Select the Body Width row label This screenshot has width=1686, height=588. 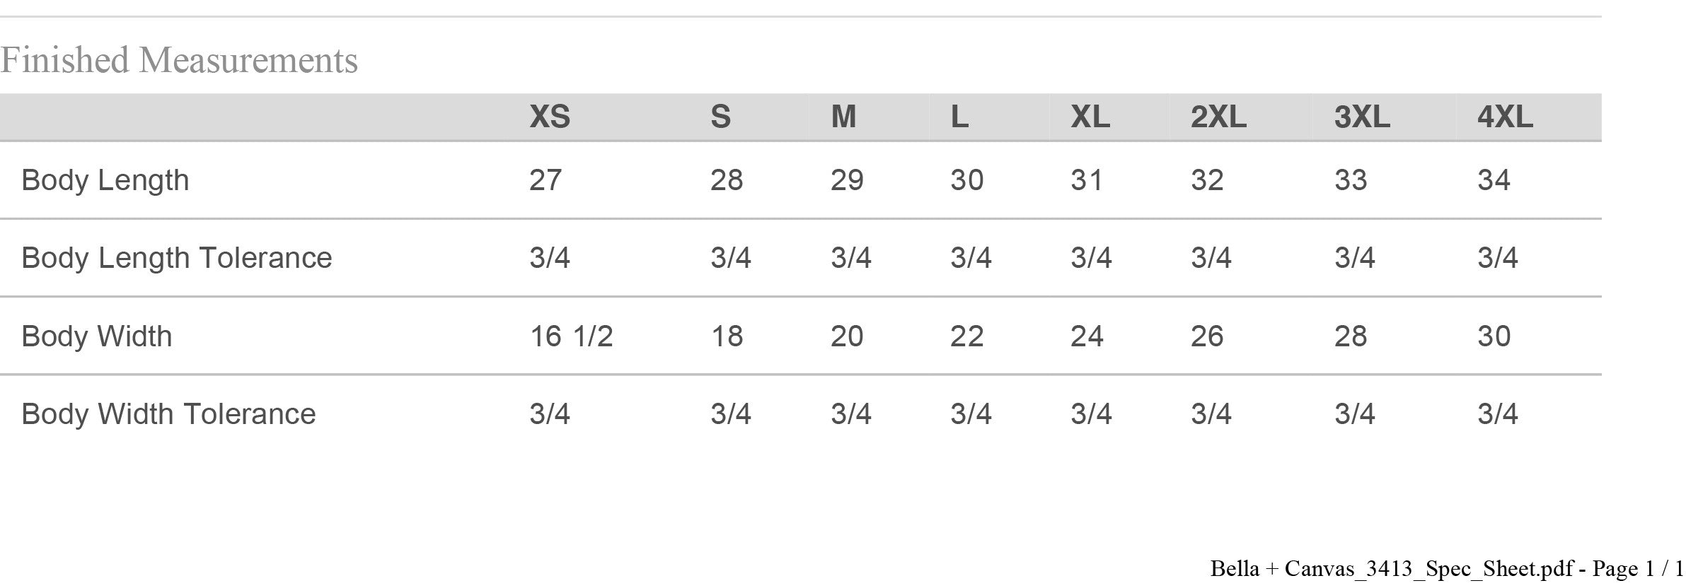click(x=97, y=336)
